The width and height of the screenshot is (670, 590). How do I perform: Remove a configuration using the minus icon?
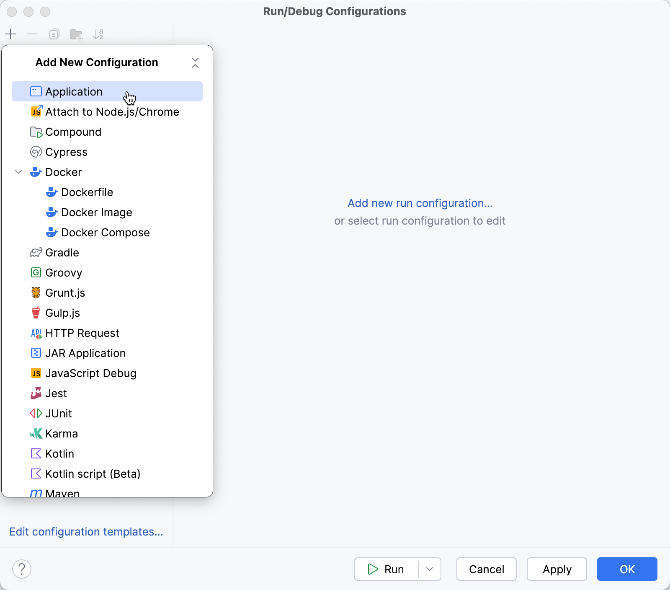point(32,34)
